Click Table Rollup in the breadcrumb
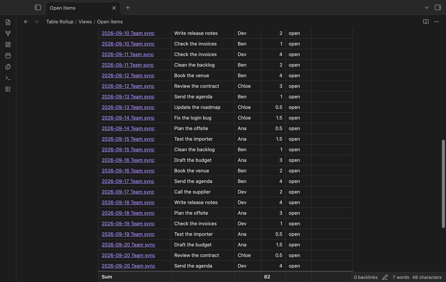 60,22
